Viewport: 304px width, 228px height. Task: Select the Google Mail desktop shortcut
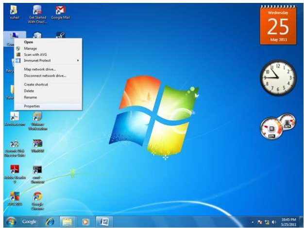pyautogui.click(x=61, y=13)
